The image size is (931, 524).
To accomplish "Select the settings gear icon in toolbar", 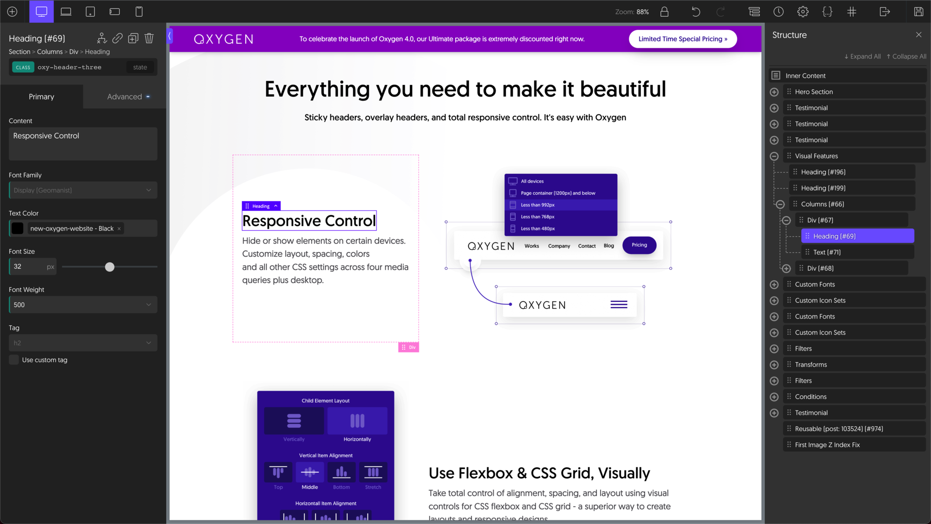I will [x=803, y=12].
